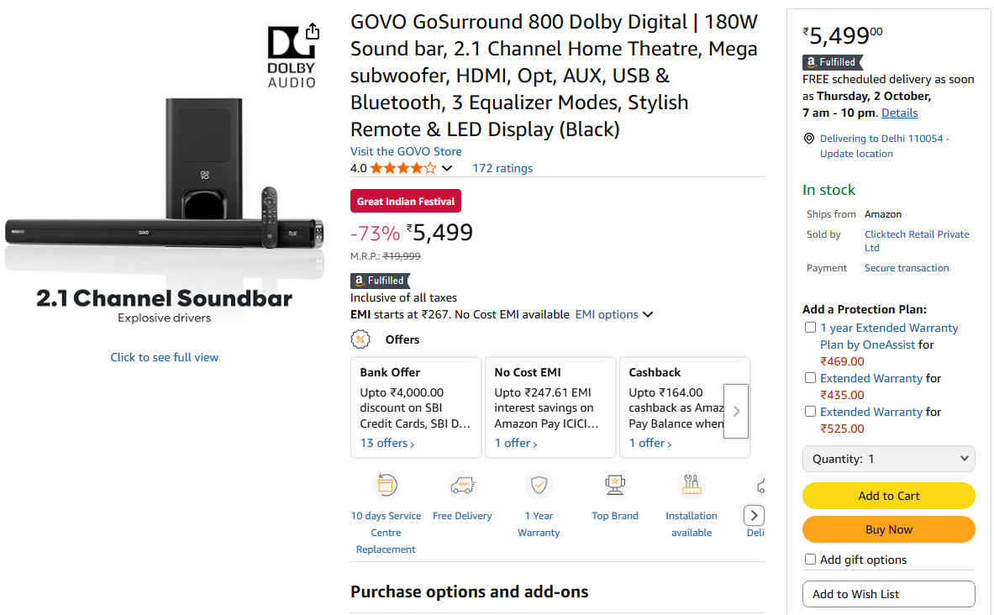
Task: Tick the Add gift options checkbox
Action: [x=810, y=560]
